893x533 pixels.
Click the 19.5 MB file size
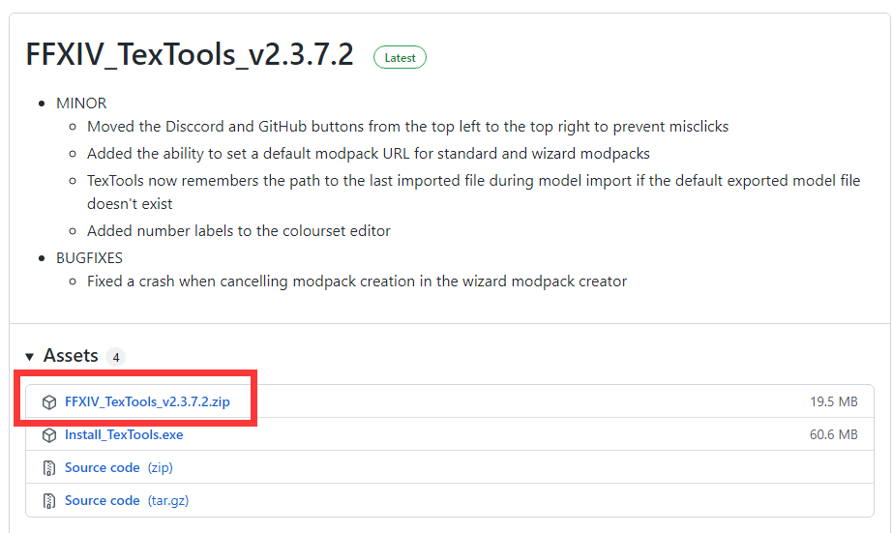(x=833, y=402)
